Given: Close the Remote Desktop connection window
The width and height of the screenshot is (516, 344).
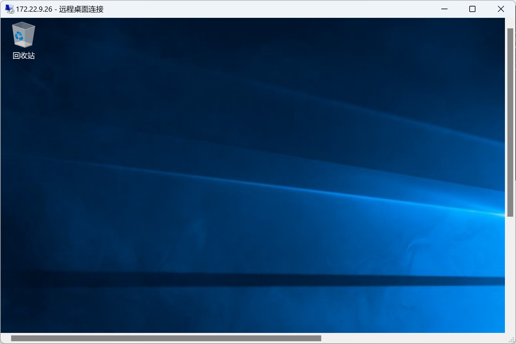Looking at the screenshot, I should pyautogui.click(x=501, y=9).
